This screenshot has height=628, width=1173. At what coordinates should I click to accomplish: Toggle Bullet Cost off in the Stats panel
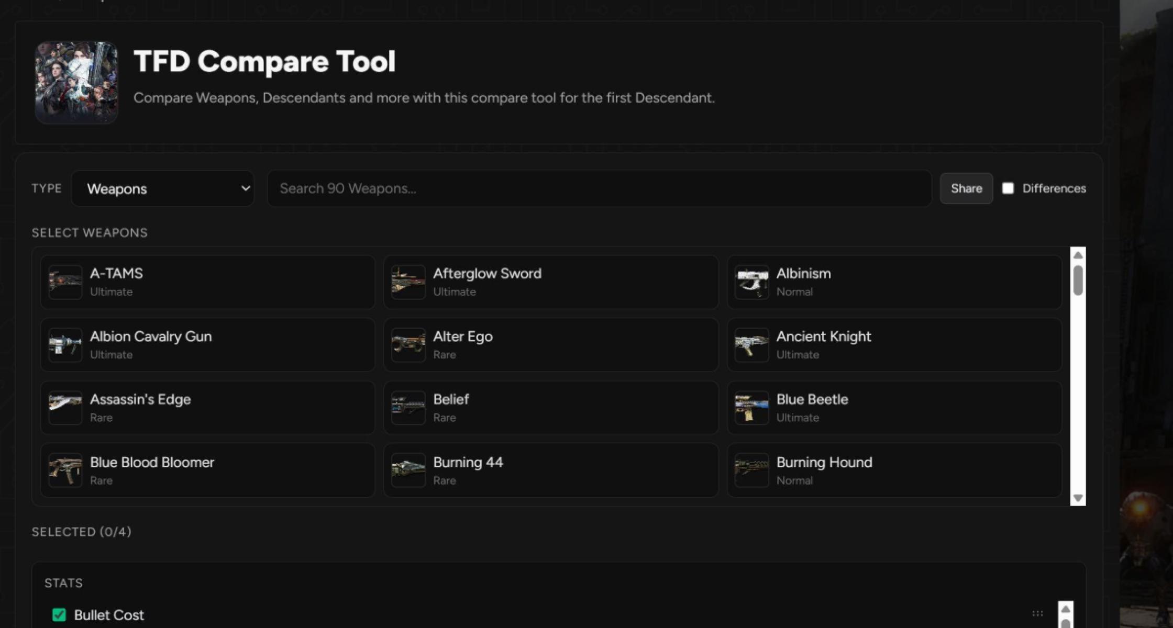pyautogui.click(x=59, y=615)
